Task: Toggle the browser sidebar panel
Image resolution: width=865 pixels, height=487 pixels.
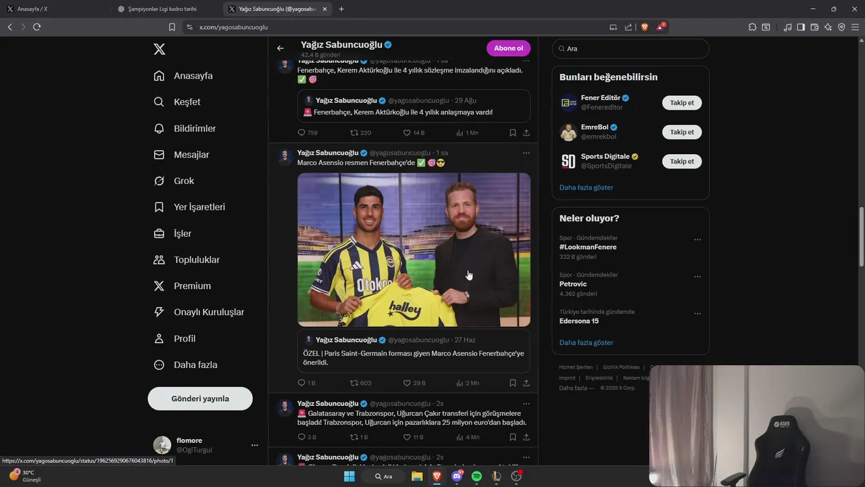Action: 801,27
